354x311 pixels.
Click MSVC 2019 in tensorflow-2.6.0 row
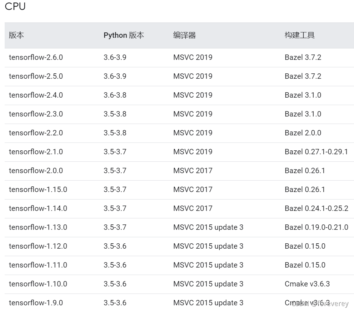click(x=193, y=57)
